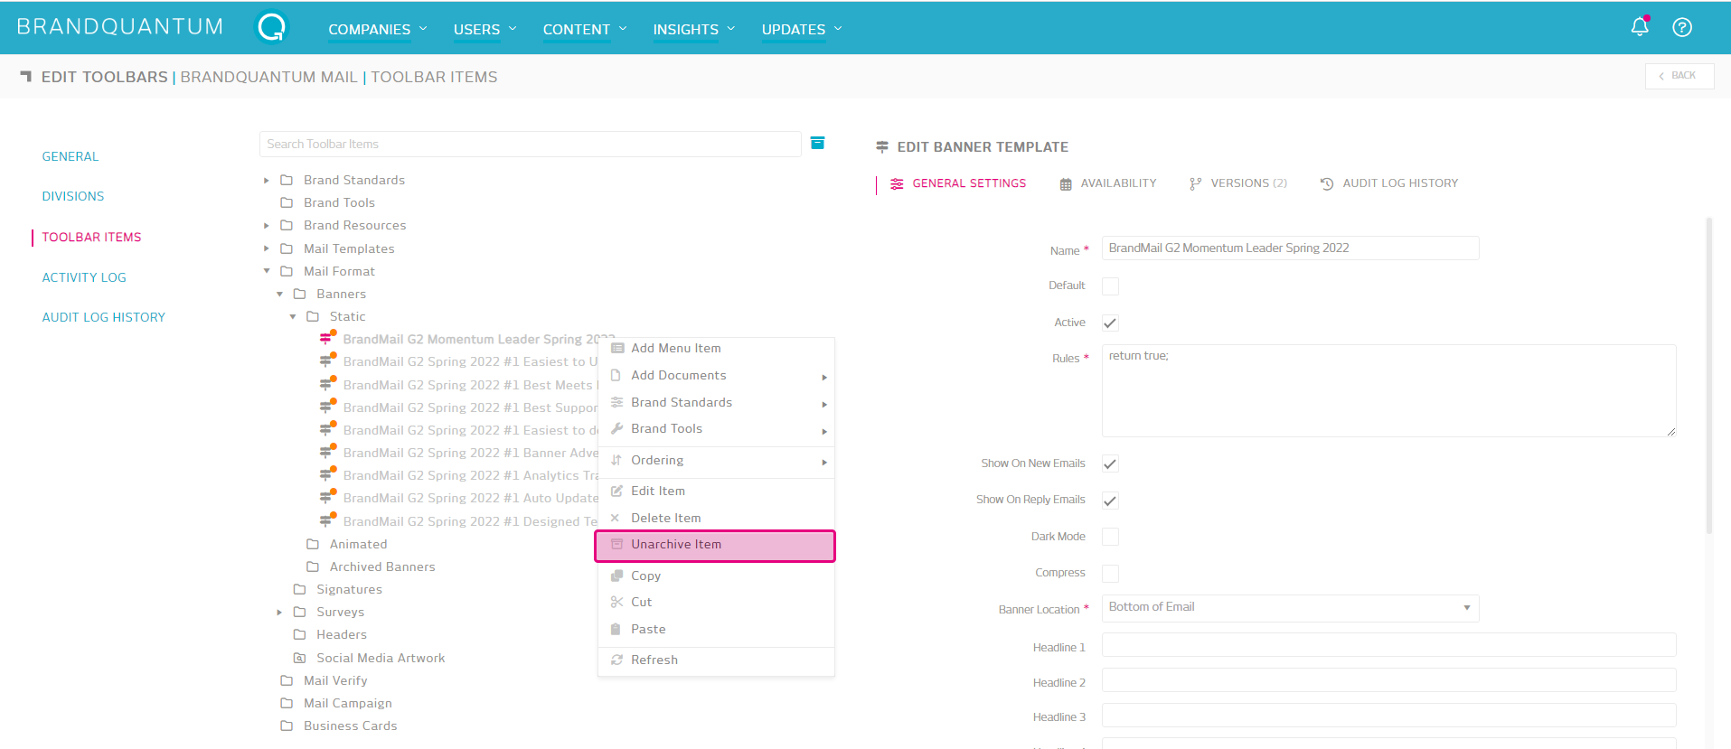Select Refresh in context menu
The image size is (1731, 749).
point(715,660)
